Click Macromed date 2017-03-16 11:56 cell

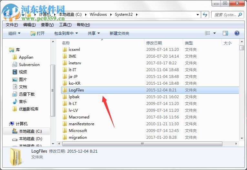(x=162, y=117)
